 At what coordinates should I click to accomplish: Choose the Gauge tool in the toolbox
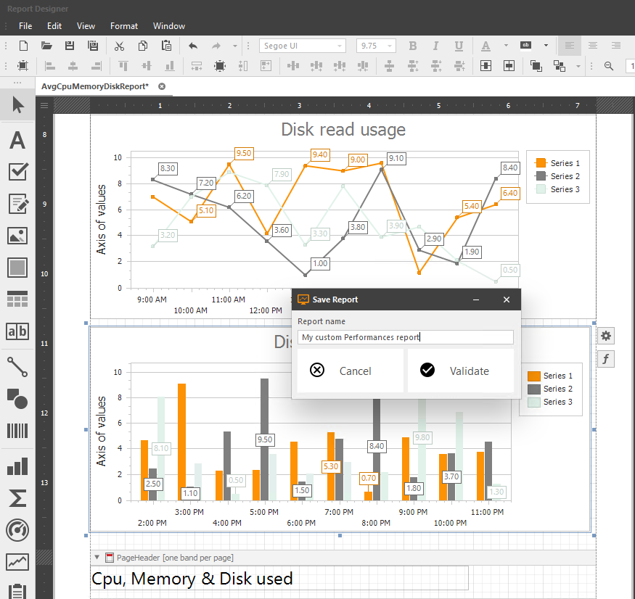click(x=16, y=530)
